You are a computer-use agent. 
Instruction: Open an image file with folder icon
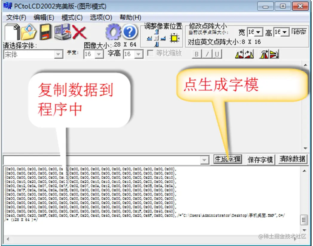(x=29, y=32)
